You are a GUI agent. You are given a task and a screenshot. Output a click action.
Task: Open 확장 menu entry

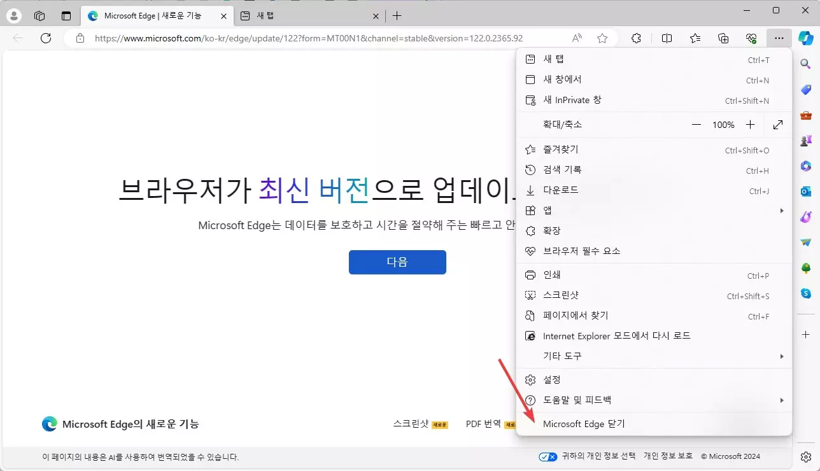654,230
